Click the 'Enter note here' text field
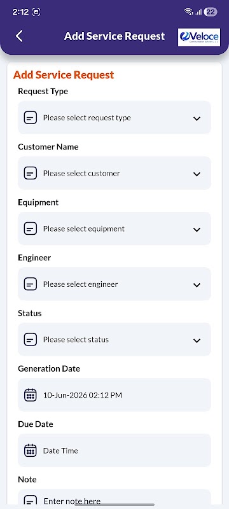The height and width of the screenshot is (509, 229). pyautogui.click(x=114, y=499)
